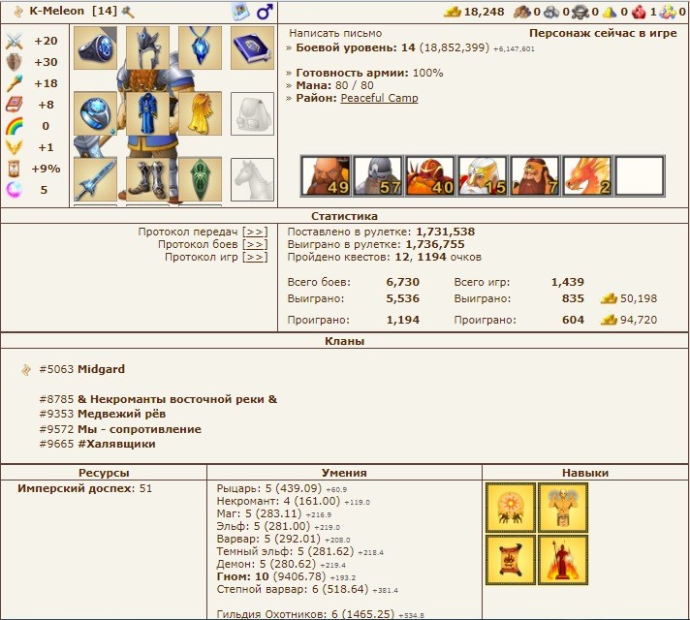Open the Медвежий рёв clan page
This screenshot has height=620, width=690.
[x=135, y=415]
